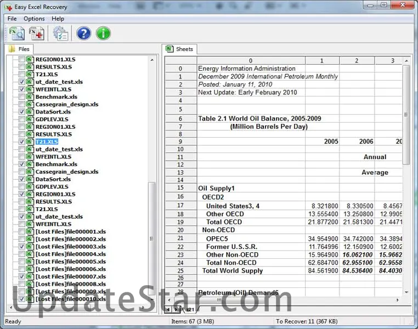Image resolution: width=418 pixels, height=329 pixels.
Task: Click row header 6 in sheet grid
Action: (180, 119)
